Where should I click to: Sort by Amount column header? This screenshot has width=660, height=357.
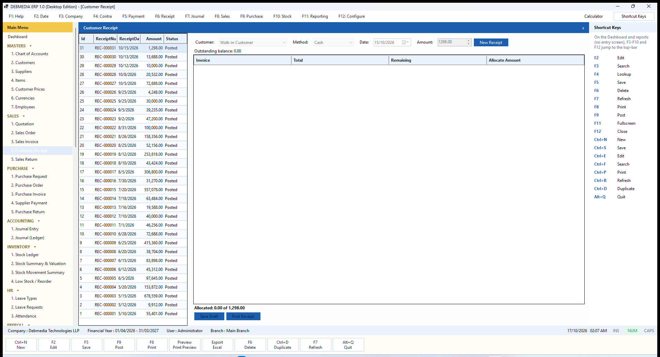[x=152, y=39]
